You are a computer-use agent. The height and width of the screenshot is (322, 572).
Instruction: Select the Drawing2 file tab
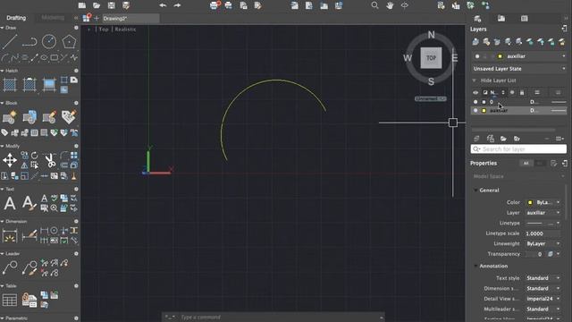point(130,18)
